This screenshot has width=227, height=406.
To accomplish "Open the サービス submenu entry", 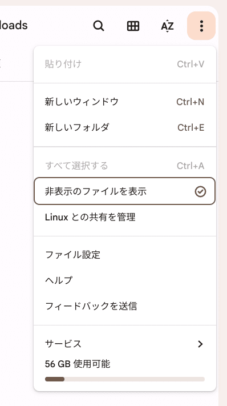I will coord(124,344).
